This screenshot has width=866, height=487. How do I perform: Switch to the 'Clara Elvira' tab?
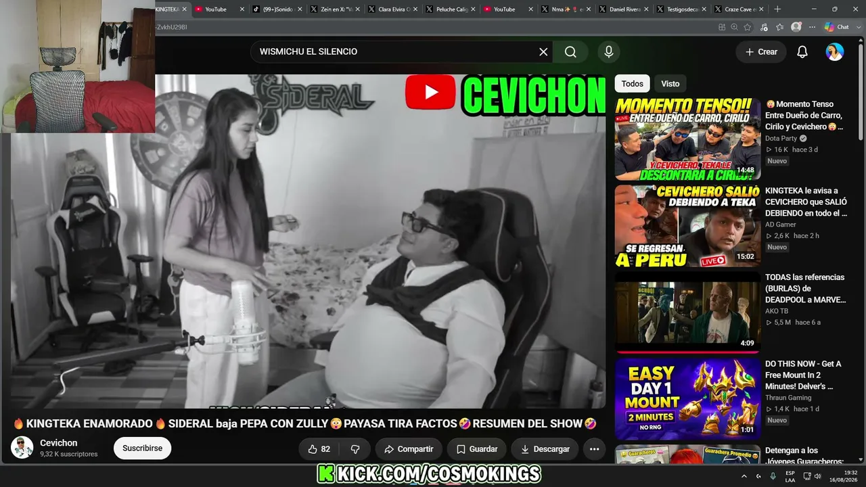click(392, 9)
